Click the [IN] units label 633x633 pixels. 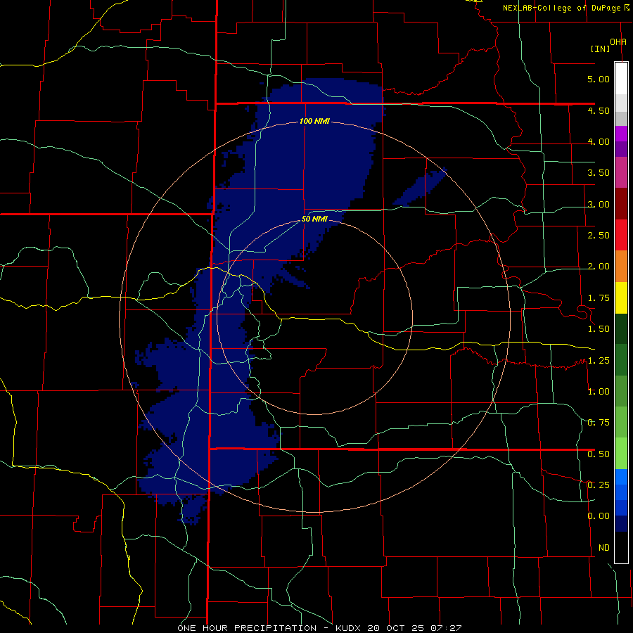tap(600, 49)
